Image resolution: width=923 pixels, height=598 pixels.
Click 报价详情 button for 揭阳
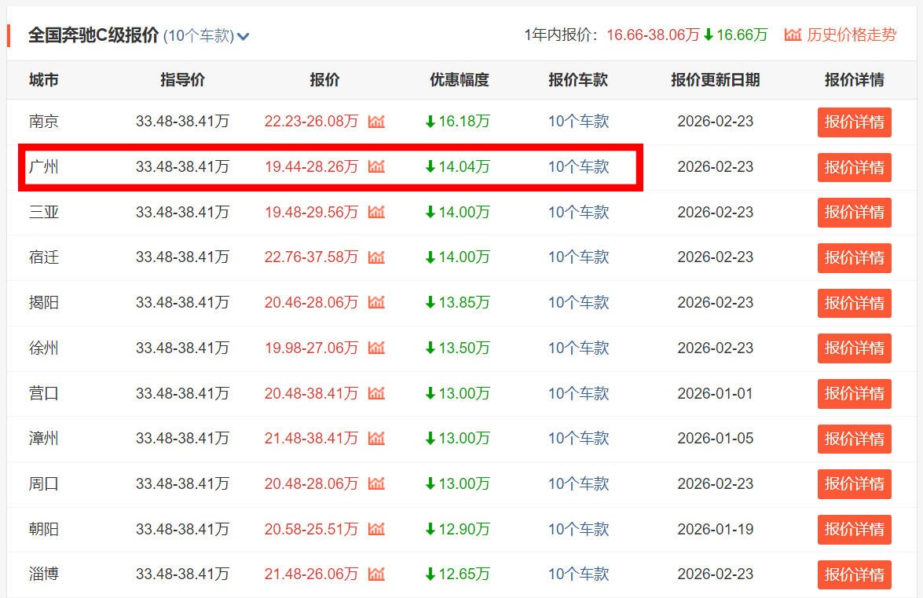tap(854, 304)
